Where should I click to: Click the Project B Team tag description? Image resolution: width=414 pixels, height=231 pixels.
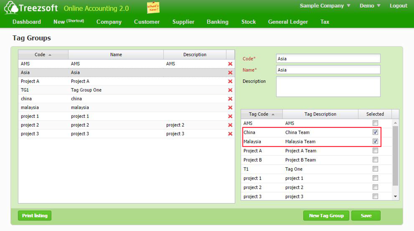pos(300,159)
